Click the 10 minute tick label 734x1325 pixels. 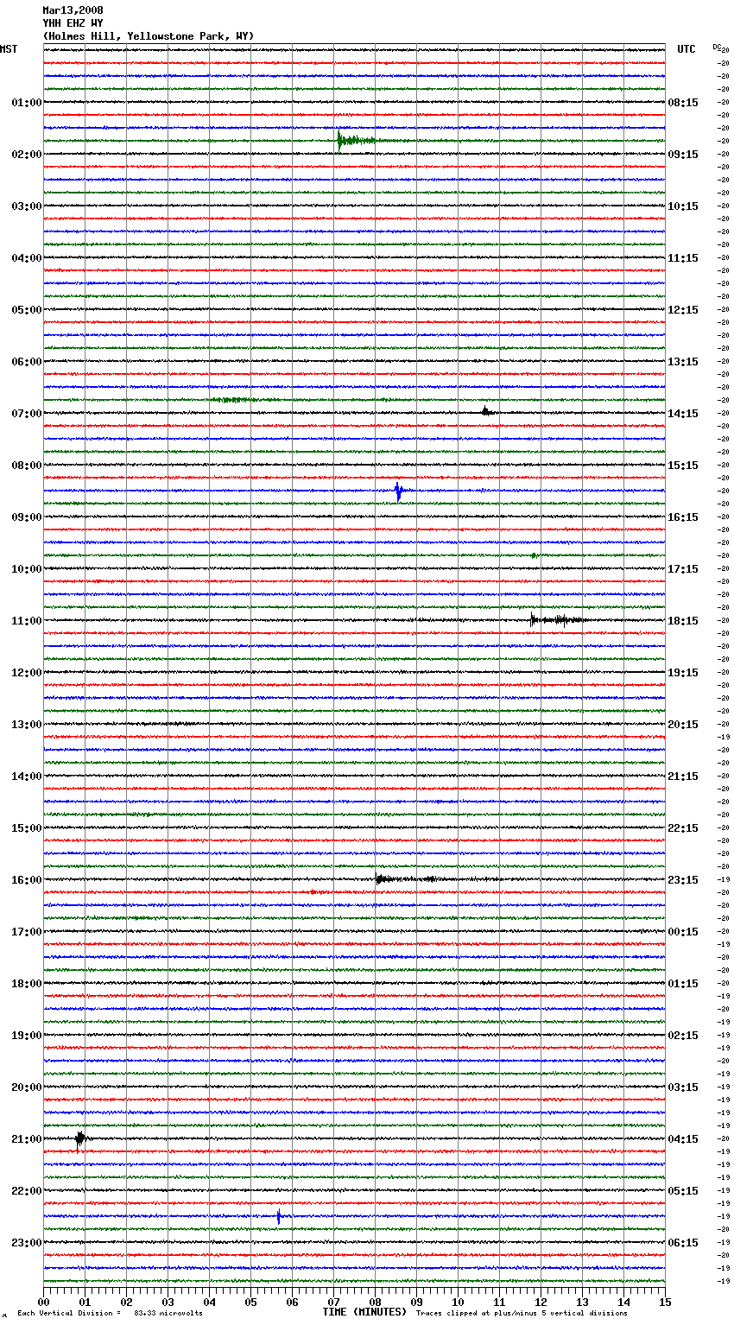pos(458,1302)
